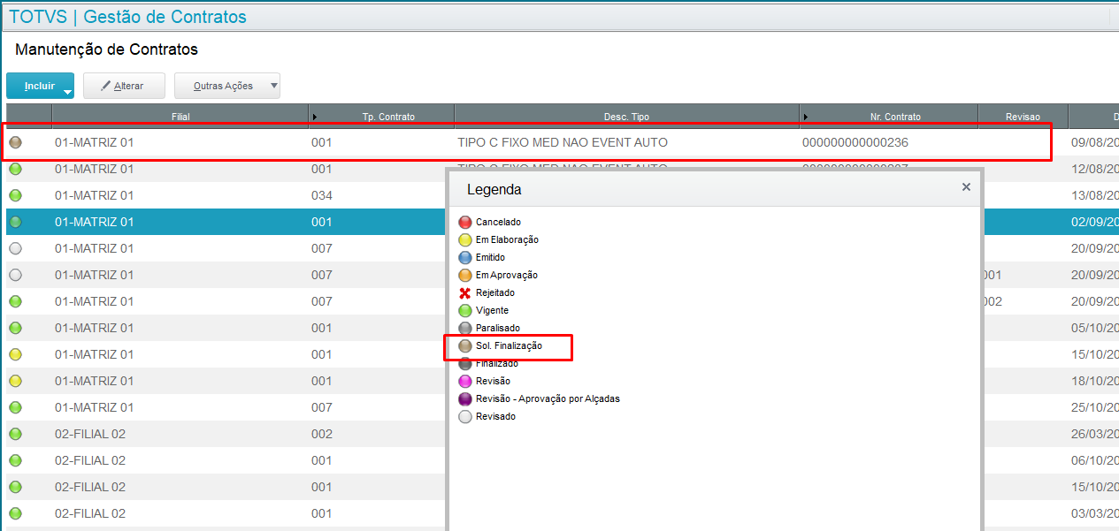The image size is (1119, 531).
Task: Click status icon of contract 000000000000236 row
Action: [15, 142]
